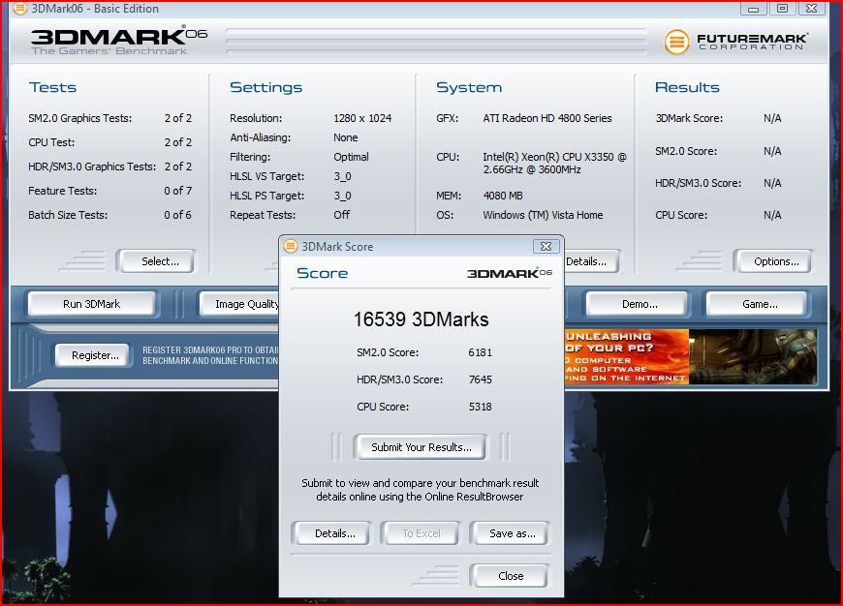This screenshot has width=843, height=606.
Task: Click the HLSL VS Target value 3_0
Action: point(342,176)
